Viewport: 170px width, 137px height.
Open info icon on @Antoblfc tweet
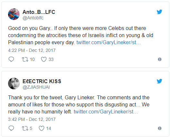pos(160,59)
